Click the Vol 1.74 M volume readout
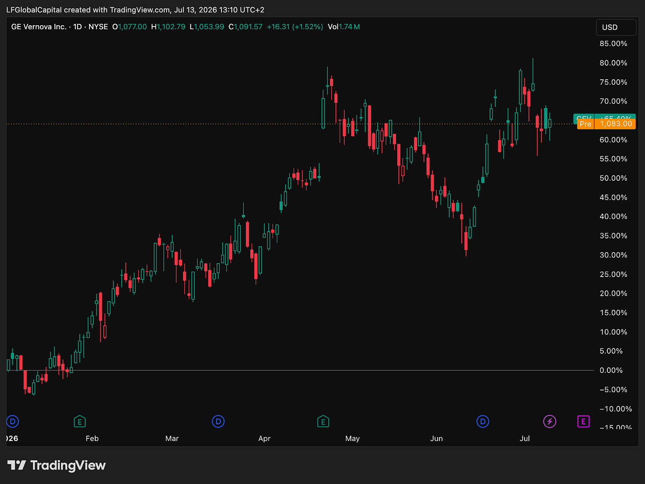The width and height of the screenshot is (645, 484). point(344,27)
